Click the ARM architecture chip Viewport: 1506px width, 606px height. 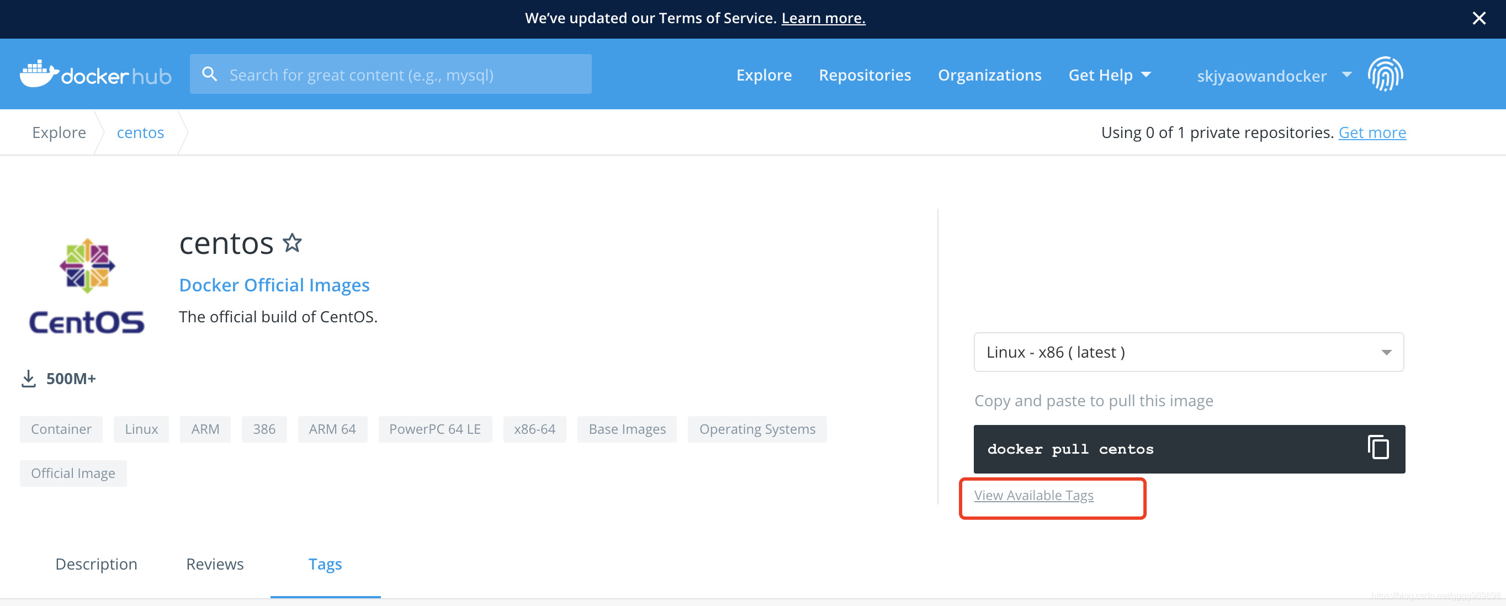(x=205, y=429)
